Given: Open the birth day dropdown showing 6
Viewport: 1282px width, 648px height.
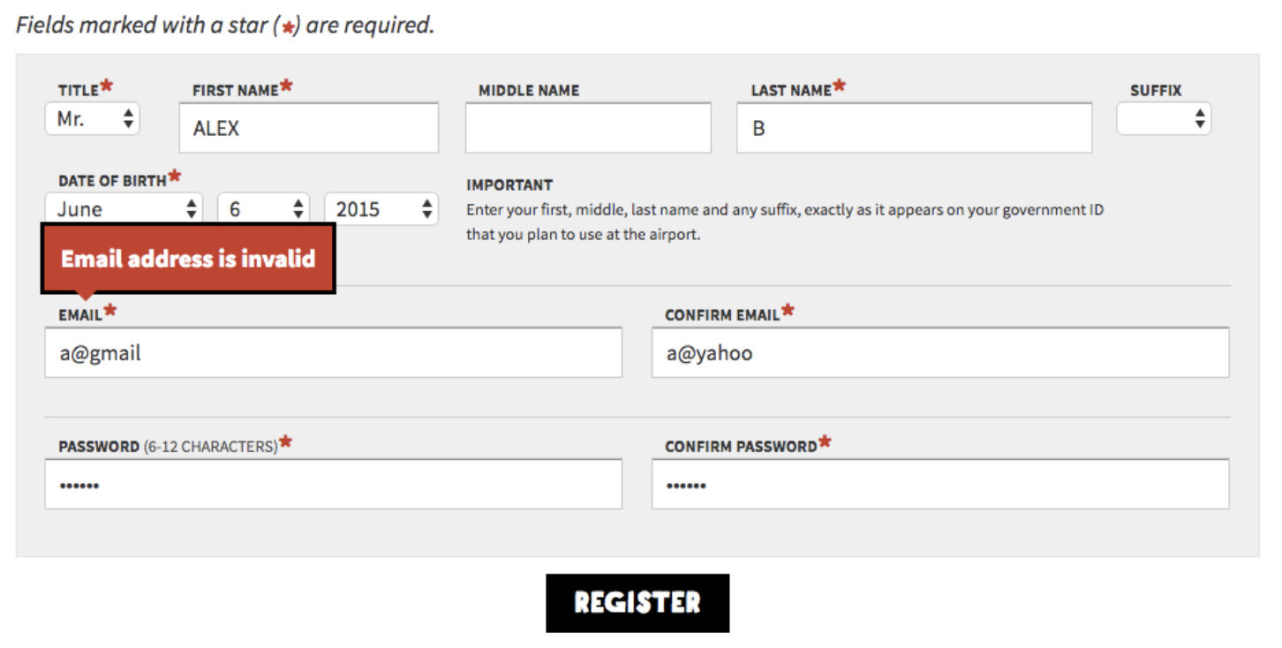Looking at the screenshot, I should coord(263,209).
